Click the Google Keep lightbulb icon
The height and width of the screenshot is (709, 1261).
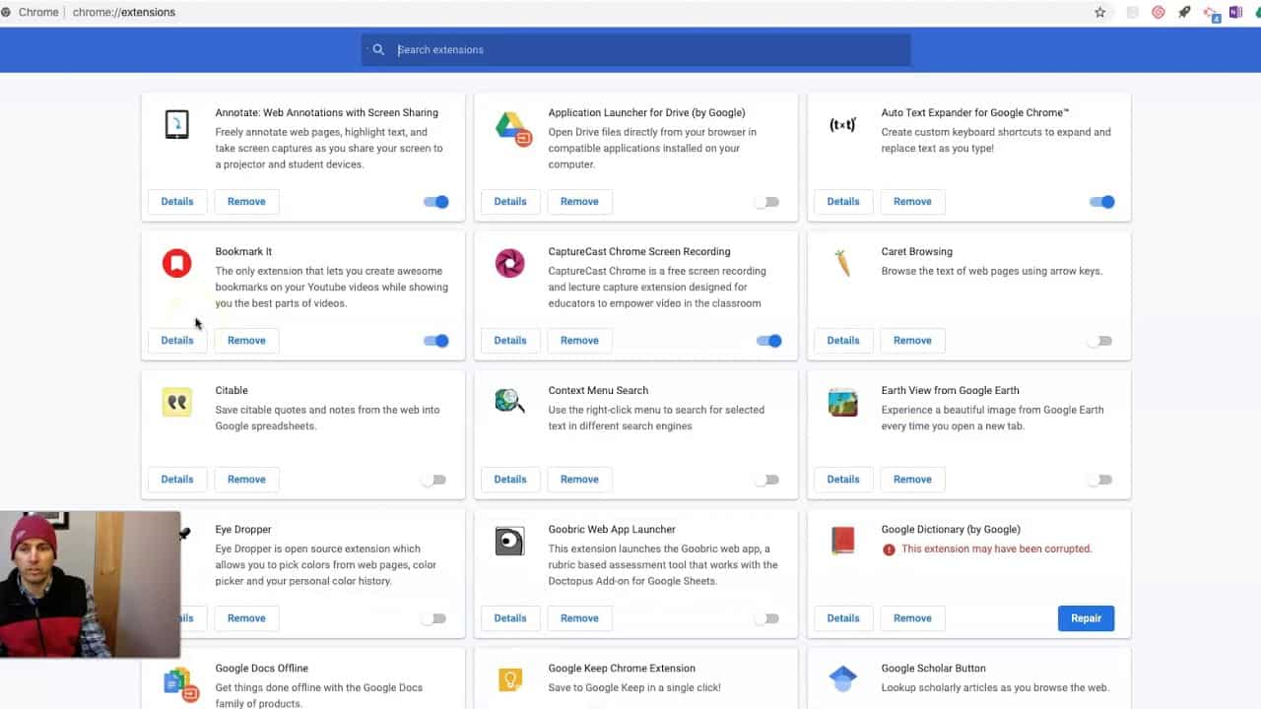click(509, 679)
